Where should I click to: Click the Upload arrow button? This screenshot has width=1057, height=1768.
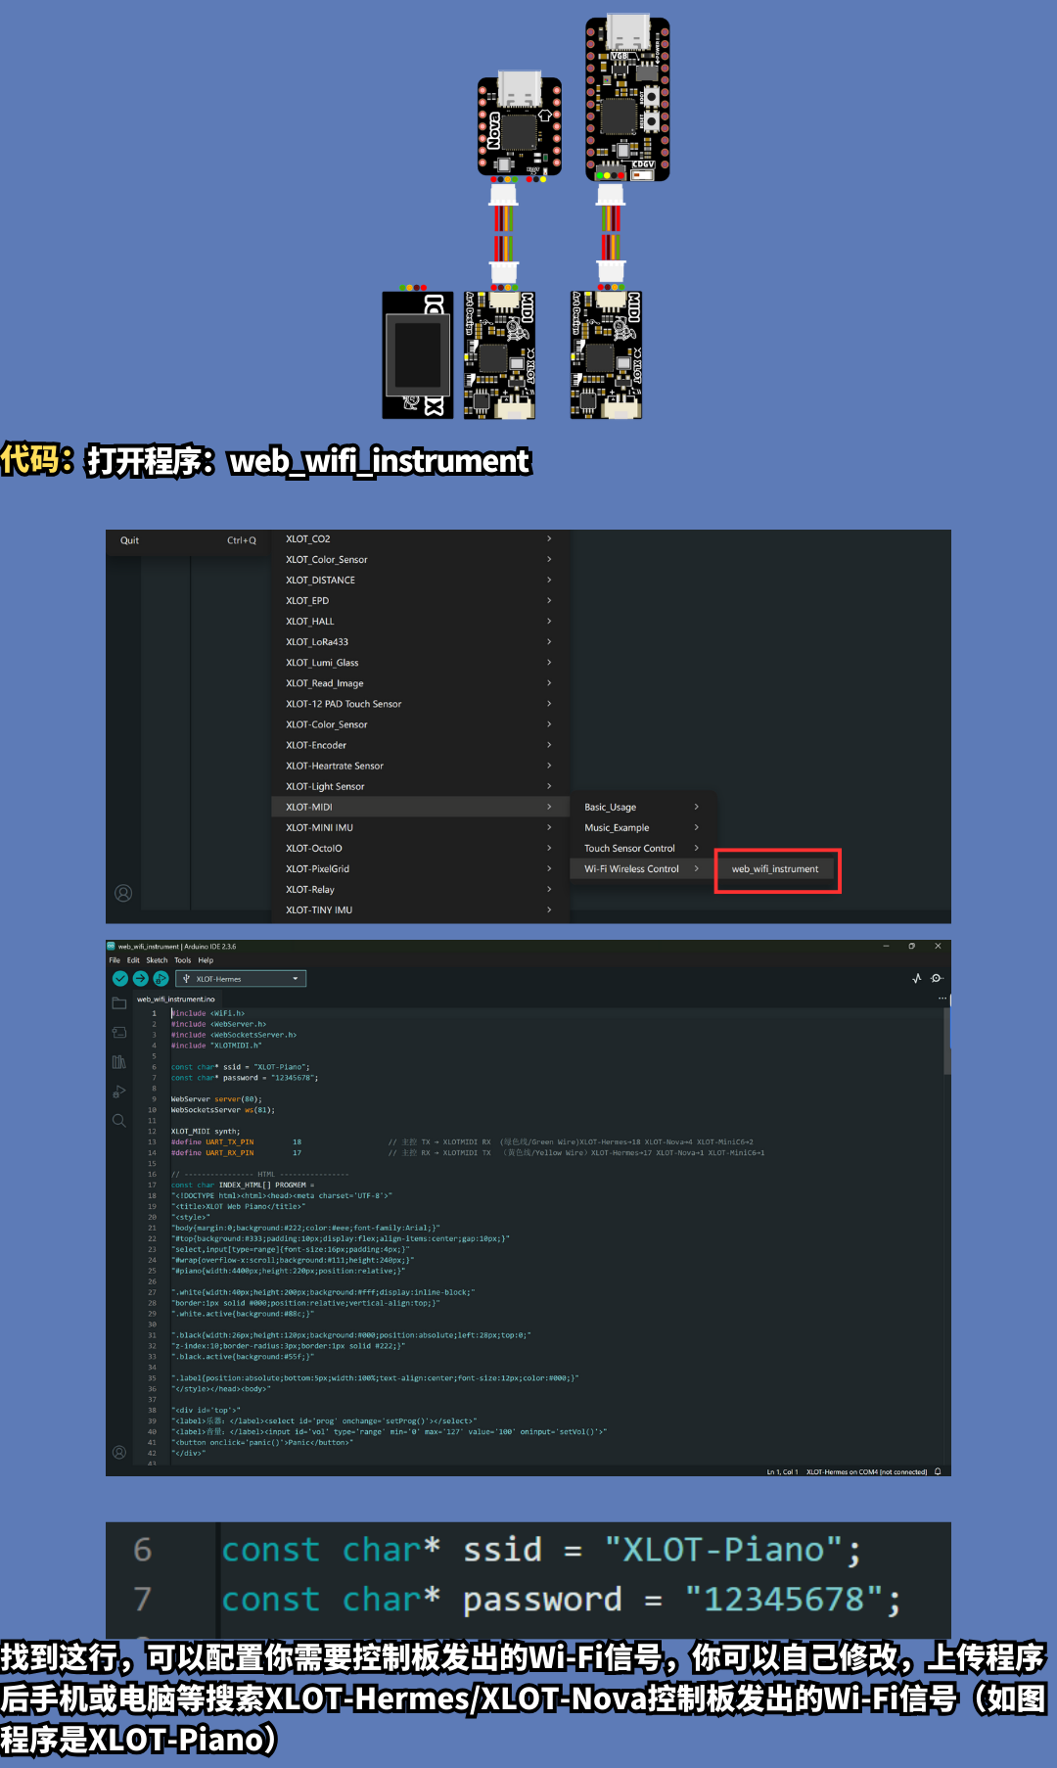(x=140, y=978)
